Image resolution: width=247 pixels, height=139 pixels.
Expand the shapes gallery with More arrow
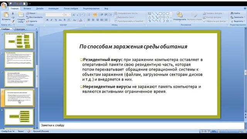point(171,20)
